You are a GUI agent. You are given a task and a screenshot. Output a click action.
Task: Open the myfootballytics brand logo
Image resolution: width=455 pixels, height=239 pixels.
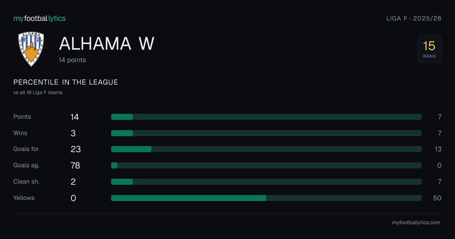click(x=39, y=18)
